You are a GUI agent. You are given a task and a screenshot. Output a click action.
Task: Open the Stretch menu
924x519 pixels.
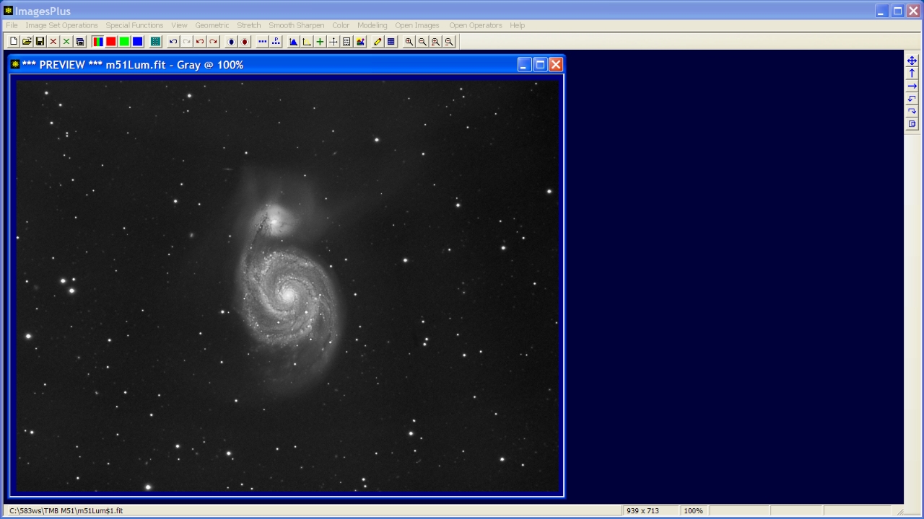248,25
